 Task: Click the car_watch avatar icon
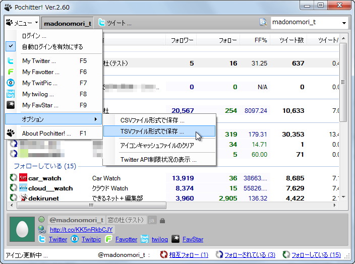(x=23, y=178)
